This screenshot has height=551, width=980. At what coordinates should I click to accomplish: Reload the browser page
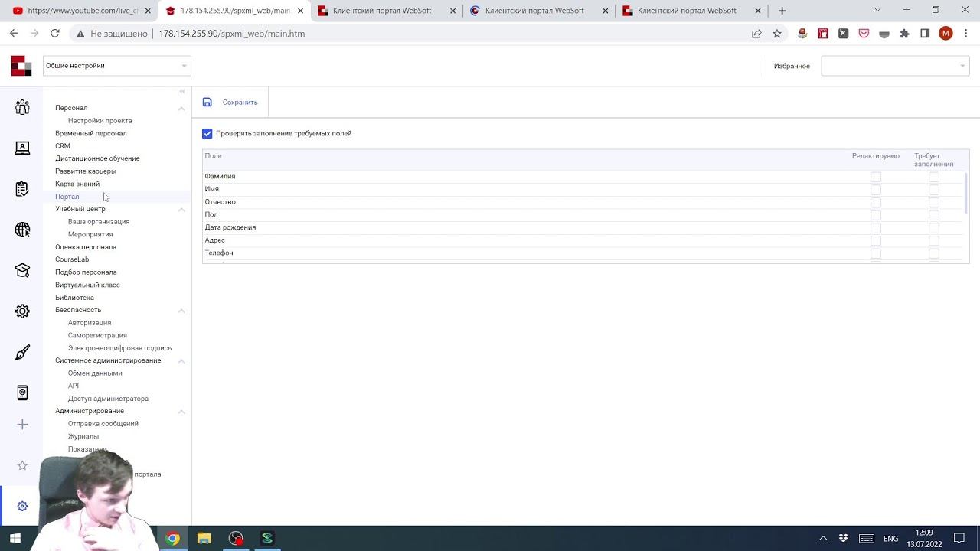tap(54, 34)
